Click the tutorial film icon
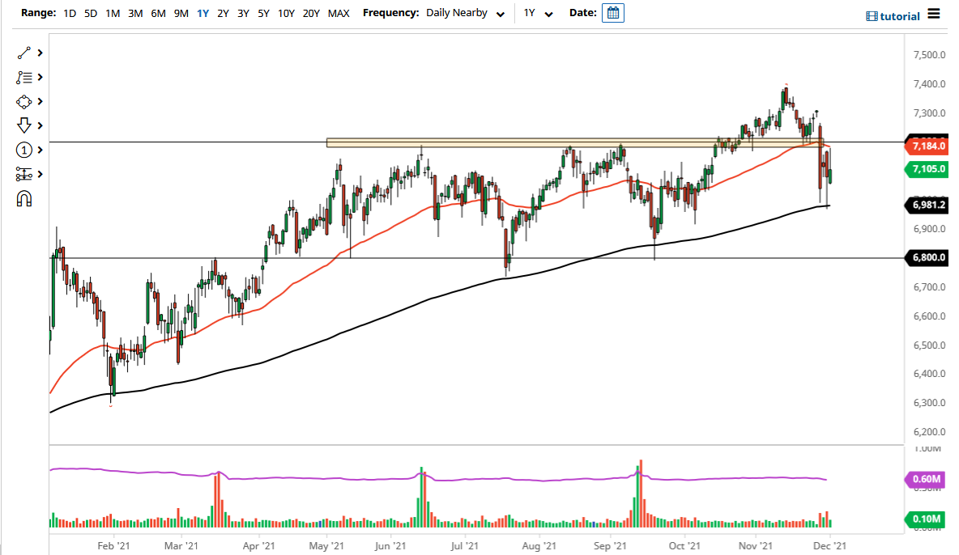This screenshot has height=555, width=959. 872,15
